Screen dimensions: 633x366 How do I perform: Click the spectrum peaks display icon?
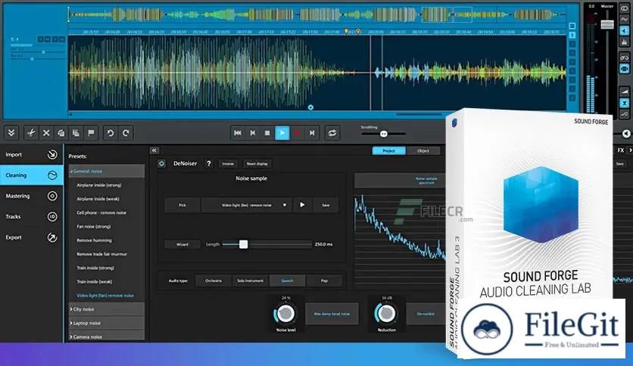(625, 41)
